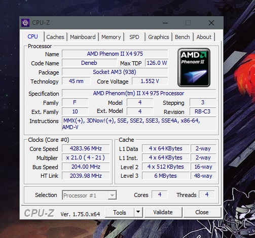Click the CPU-Z title bar app icon
The image size is (255, 238).
point(25,23)
